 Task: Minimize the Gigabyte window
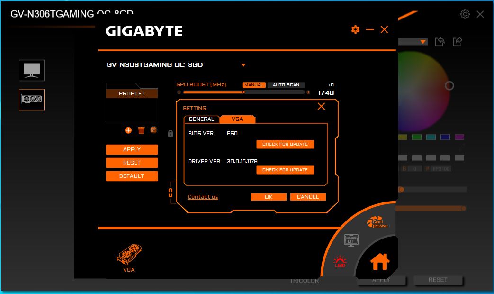pyautogui.click(x=370, y=29)
